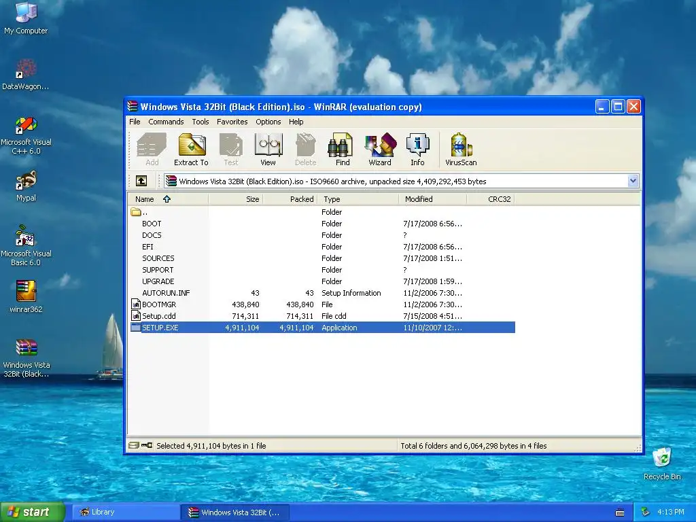Select the UPGRADE folder row

(323, 281)
